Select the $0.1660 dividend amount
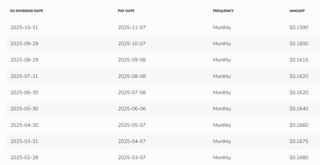The width and height of the screenshot is (320, 165). point(299,125)
